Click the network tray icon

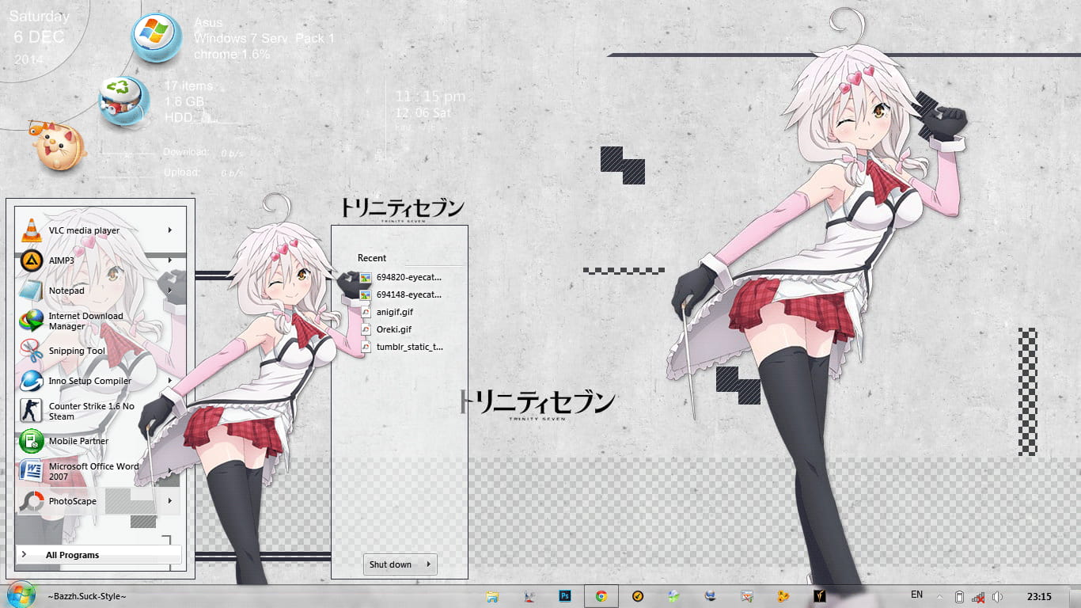tap(978, 596)
